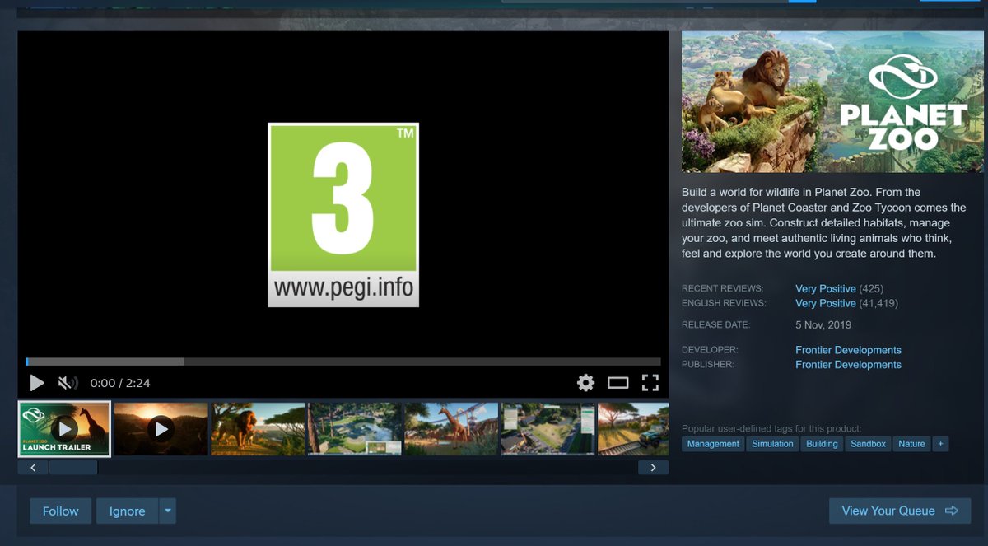Click the thumbnail strip right arrow
Screen dimensions: 988x546
(653, 468)
